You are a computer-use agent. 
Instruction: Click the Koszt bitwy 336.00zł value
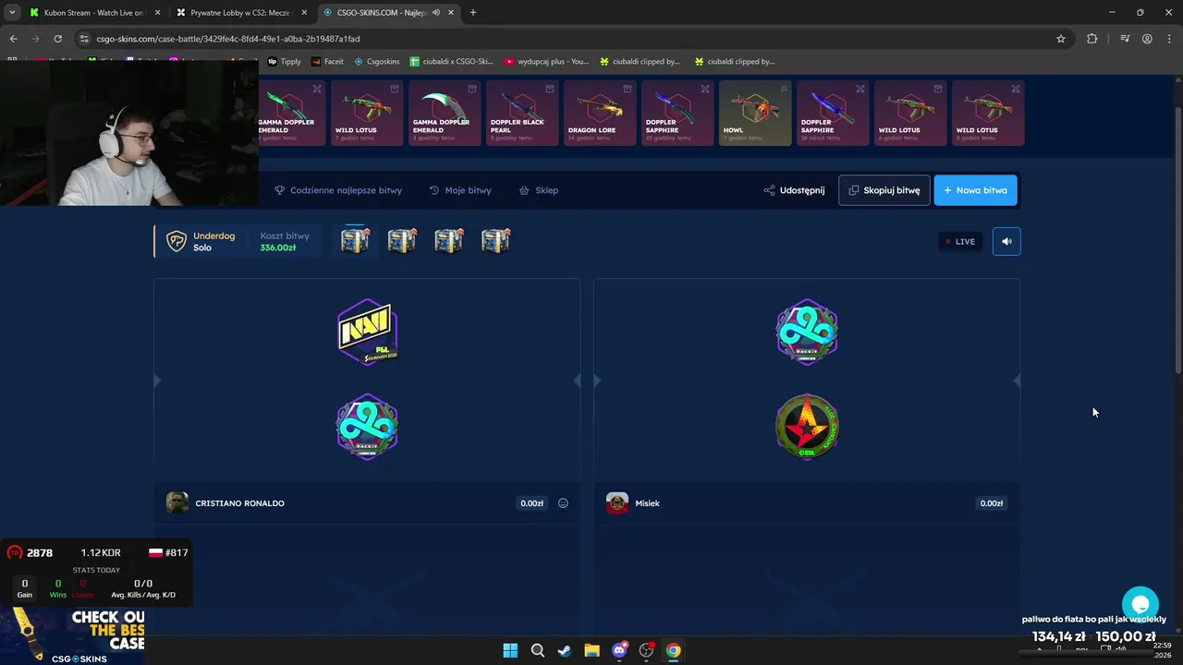tap(278, 248)
